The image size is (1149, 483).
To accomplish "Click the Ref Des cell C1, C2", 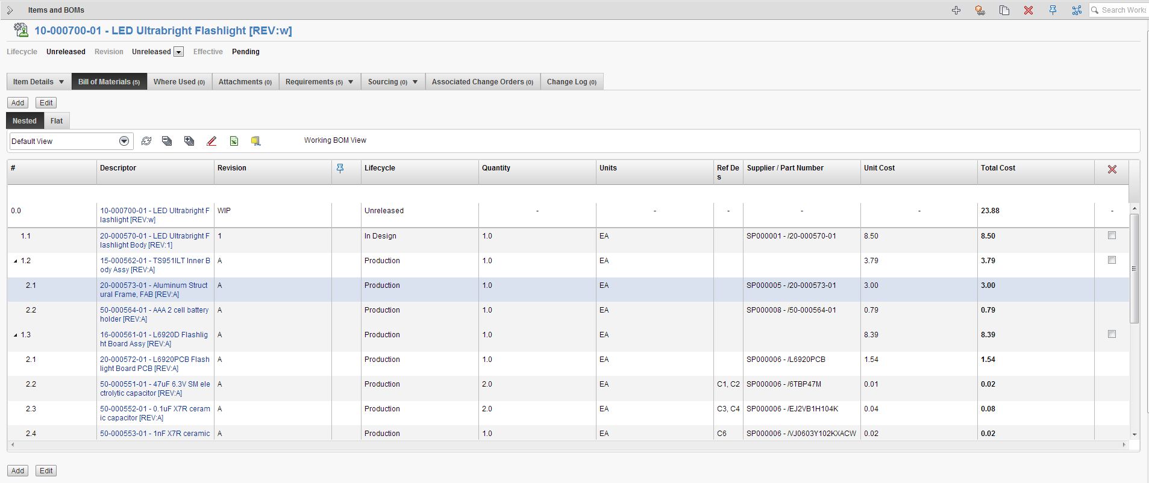I will coord(728,384).
